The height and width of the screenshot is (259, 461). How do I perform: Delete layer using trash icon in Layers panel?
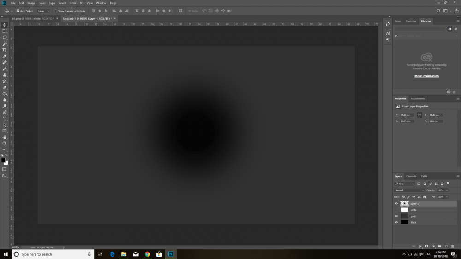coord(453,246)
